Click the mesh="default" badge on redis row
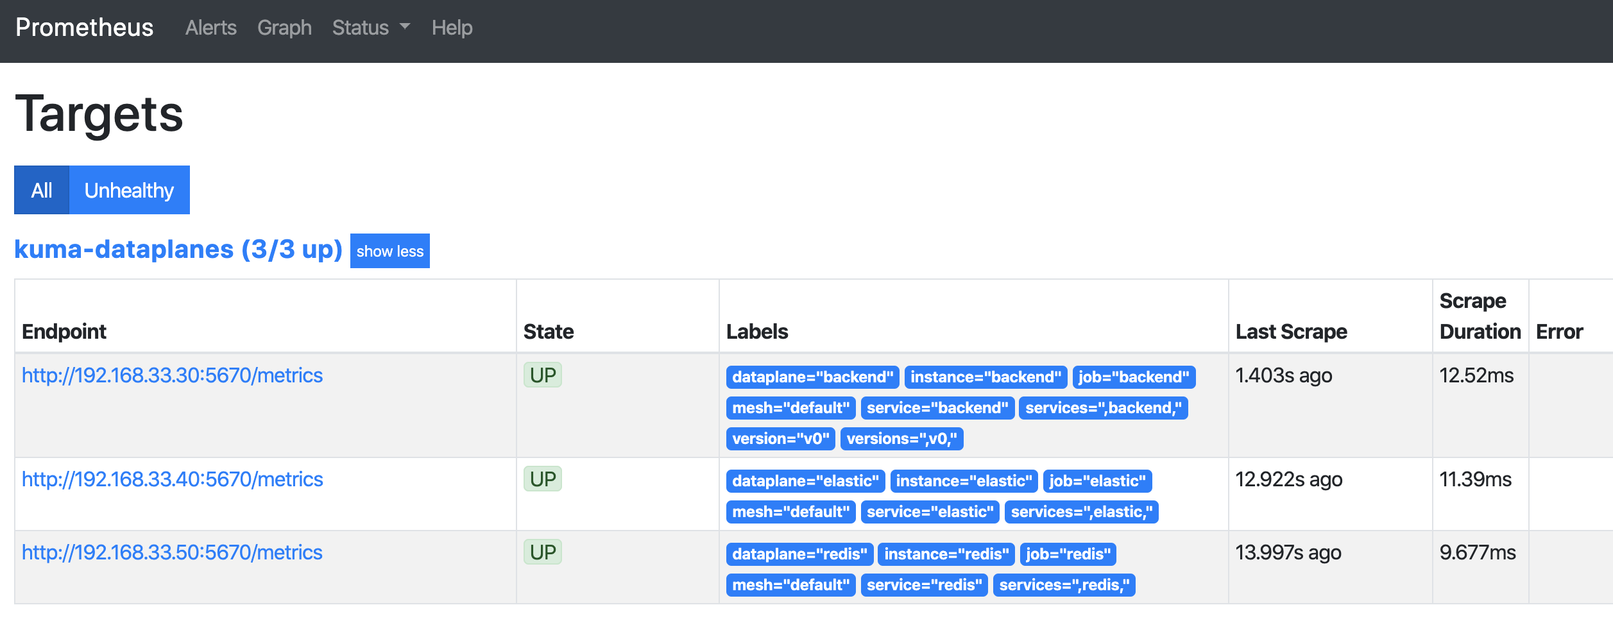This screenshot has width=1613, height=630. [790, 584]
